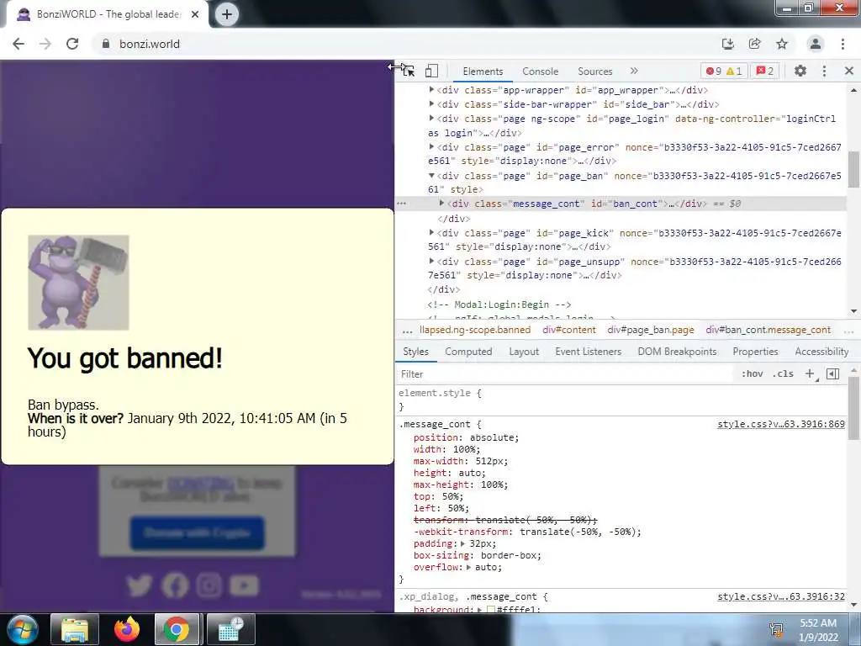Image resolution: width=861 pixels, height=646 pixels.
Task: Click the styles Filter input field
Action: tap(566, 374)
